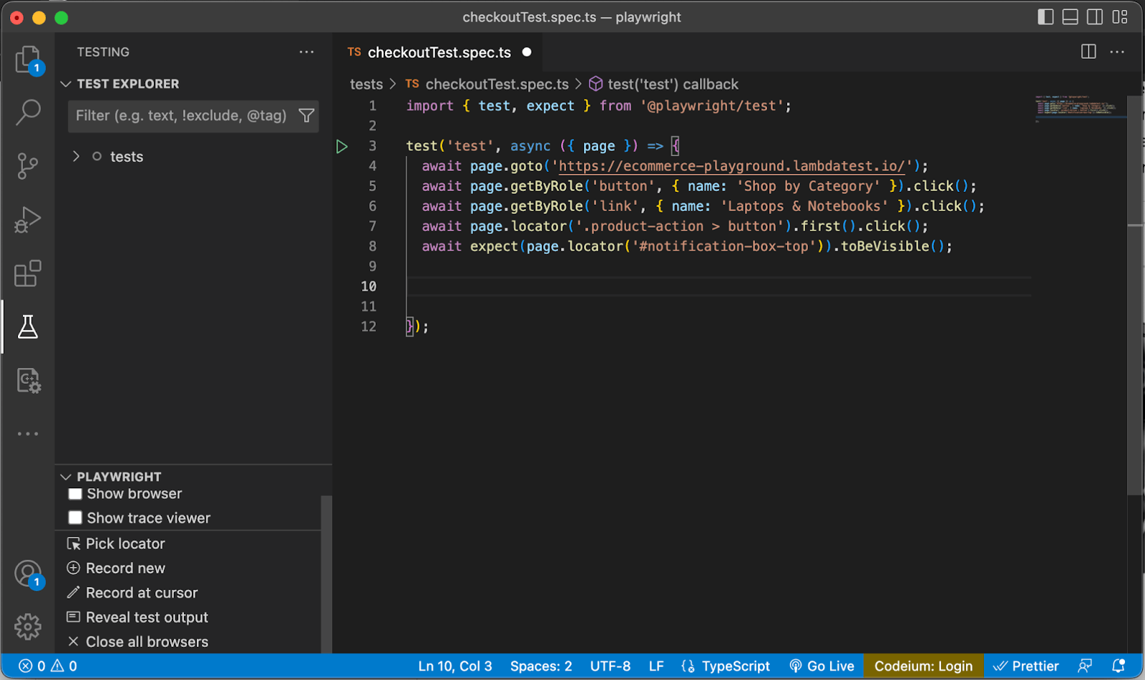Click the Testing flask icon
This screenshot has height=680, width=1145.
pos(28,327)
